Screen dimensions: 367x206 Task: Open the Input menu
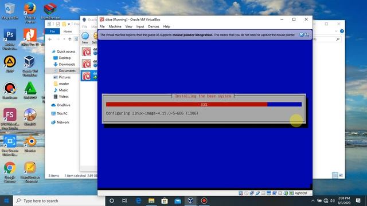coord(140,27)
